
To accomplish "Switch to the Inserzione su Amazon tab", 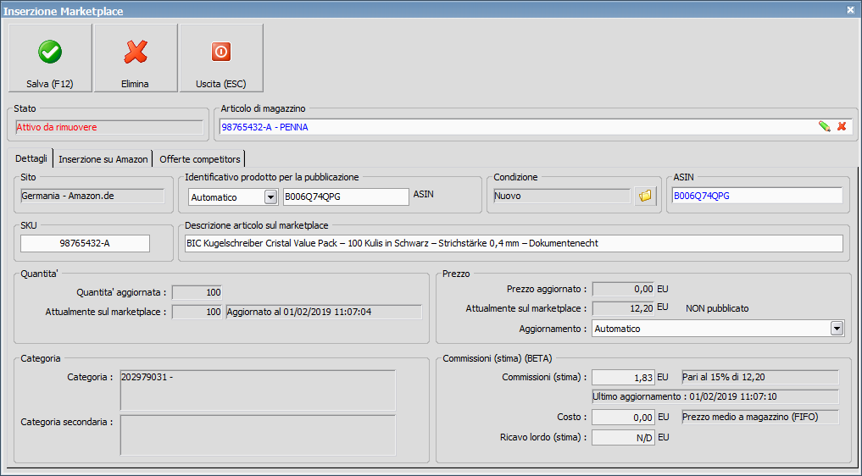I will click(x=103, y=159).
